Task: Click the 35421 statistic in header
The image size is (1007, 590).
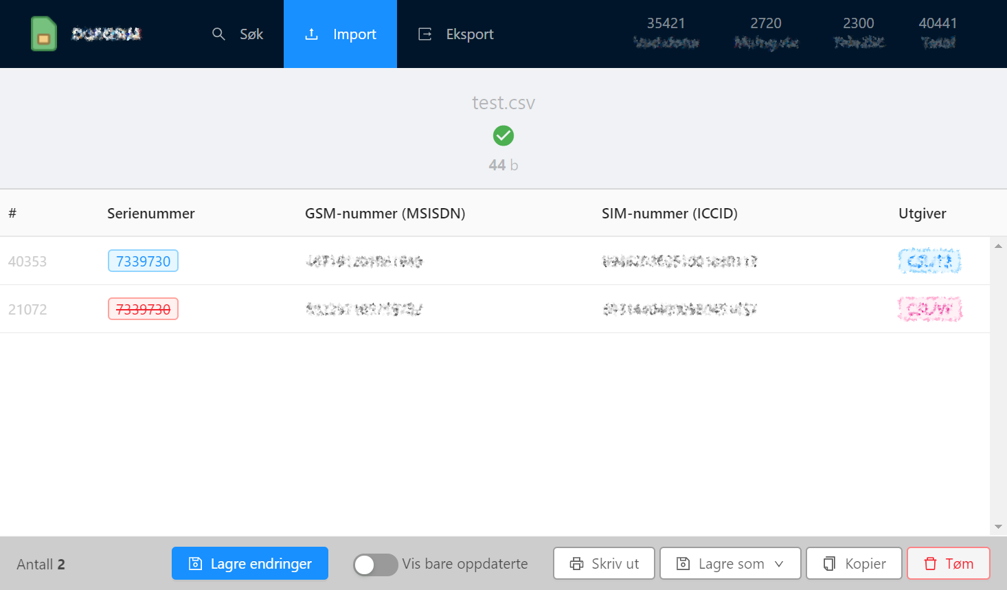Action: tap(666, 24)
